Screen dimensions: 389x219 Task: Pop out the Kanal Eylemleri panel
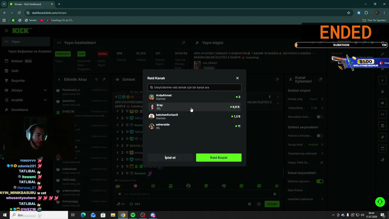tap(320, 79)
